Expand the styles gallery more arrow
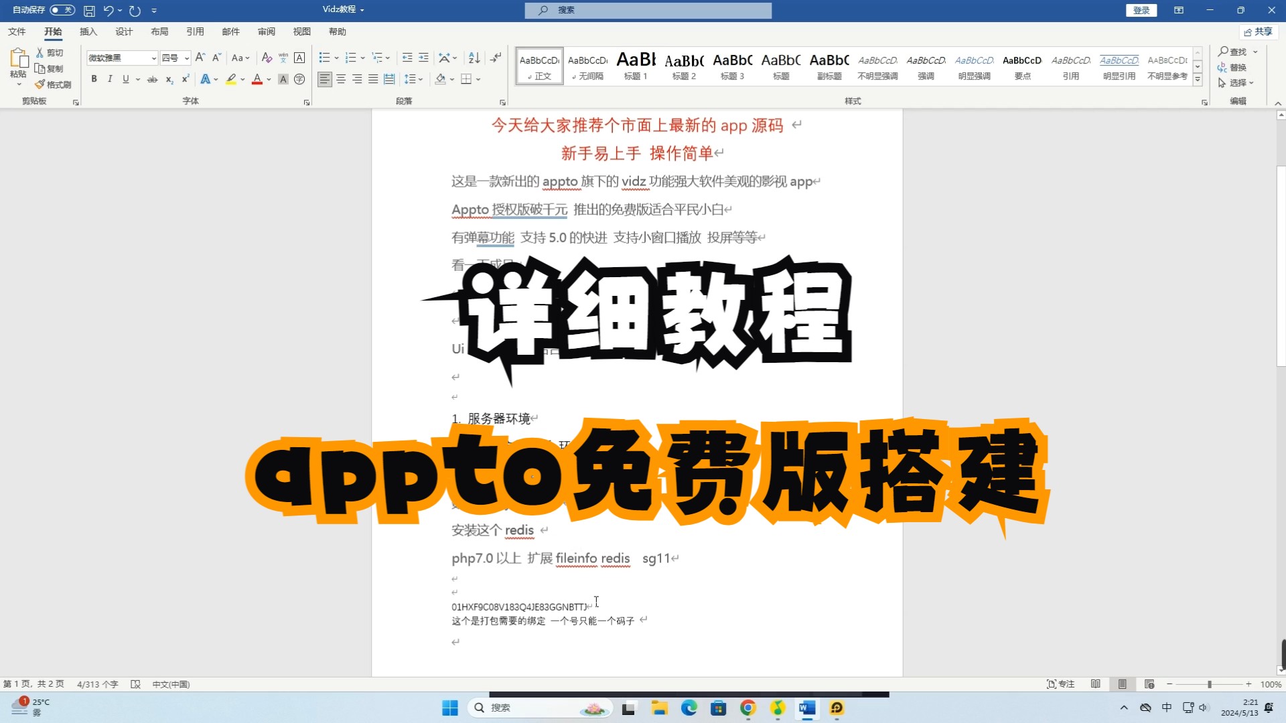Viewport: 1286px width, 723px height. point(1198,80)
